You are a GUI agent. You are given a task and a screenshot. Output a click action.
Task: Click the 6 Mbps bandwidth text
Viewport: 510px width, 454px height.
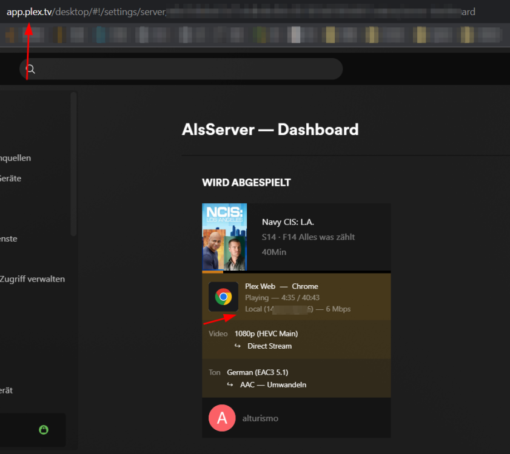coord(338,309)
